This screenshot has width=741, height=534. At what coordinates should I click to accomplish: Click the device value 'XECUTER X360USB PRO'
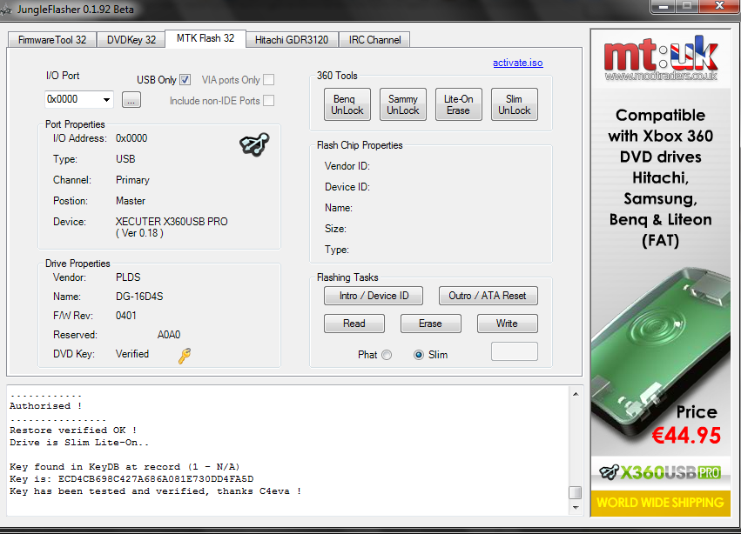(172, 222)
